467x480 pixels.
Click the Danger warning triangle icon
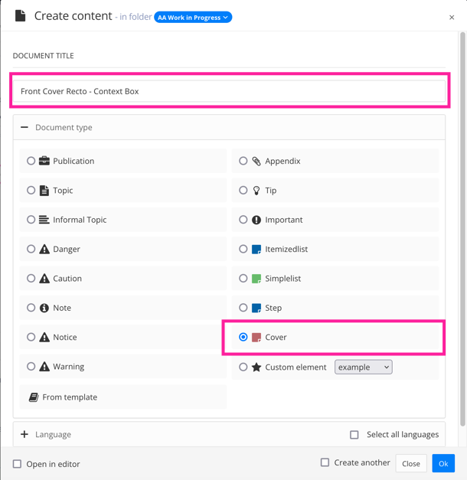coord(44,249)
